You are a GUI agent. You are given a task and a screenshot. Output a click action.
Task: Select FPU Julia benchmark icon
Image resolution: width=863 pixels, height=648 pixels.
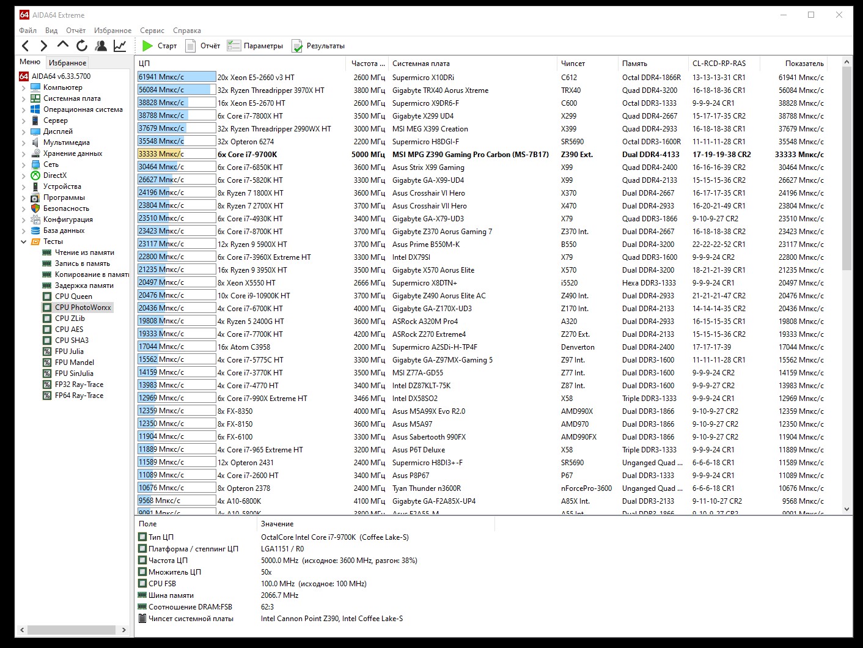coord(47,352)
